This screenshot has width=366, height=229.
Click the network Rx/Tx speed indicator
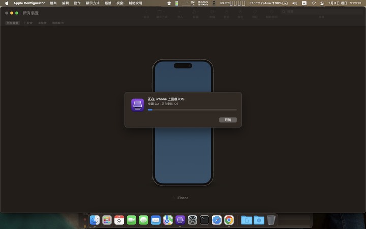point(195,3)
